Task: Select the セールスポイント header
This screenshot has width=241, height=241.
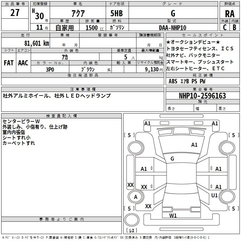Action: (202, 35)
